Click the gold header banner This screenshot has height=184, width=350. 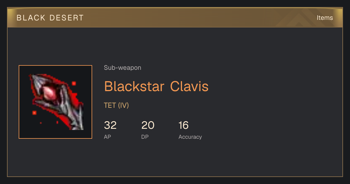click(175, 18)
